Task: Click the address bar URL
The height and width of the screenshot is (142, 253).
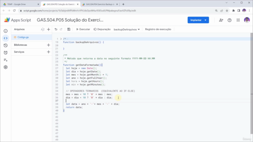Action: [79, 11]
